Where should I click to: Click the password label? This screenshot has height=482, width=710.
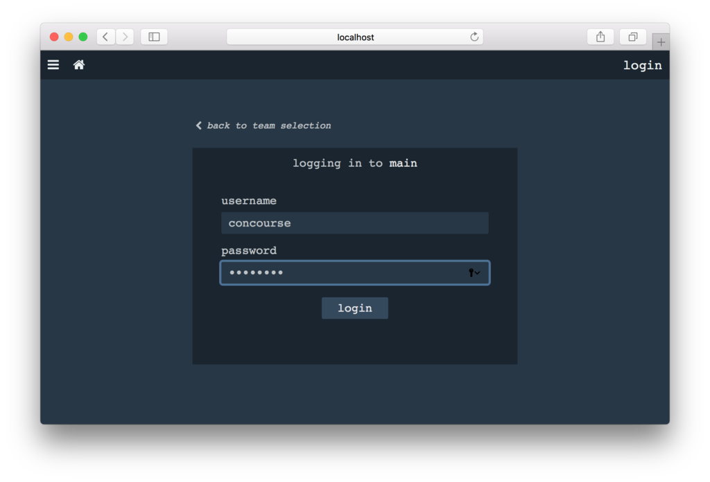click(249, 251)
